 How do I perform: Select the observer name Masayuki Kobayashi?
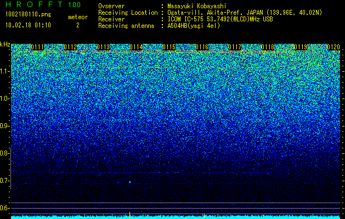pyautogui.click(x=197, y=6)
